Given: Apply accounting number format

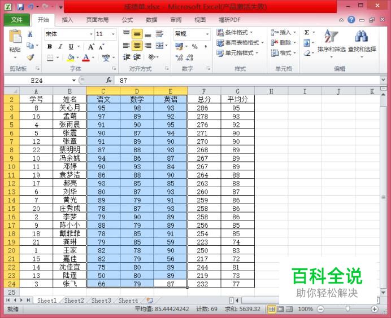Looking at the screenshot, I should click(179, 46).
